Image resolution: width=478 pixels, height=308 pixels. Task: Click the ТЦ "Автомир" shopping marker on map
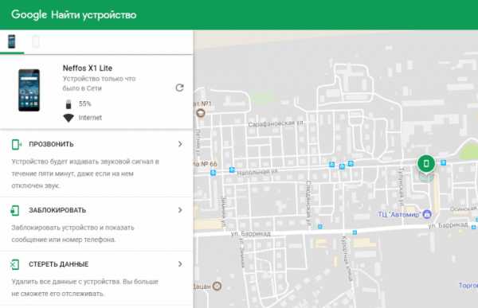coord(427,214)
